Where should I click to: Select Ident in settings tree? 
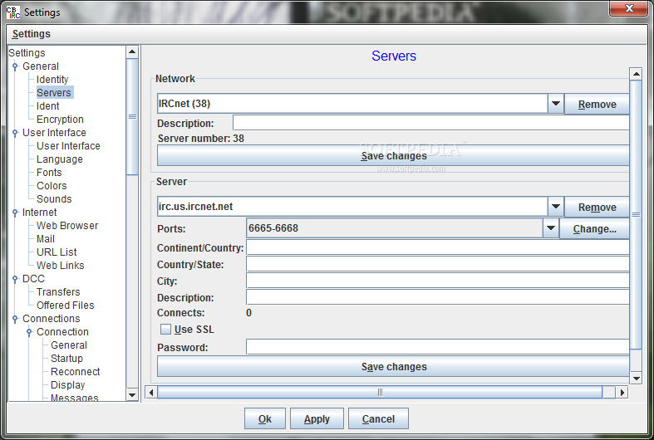(47, 105)
